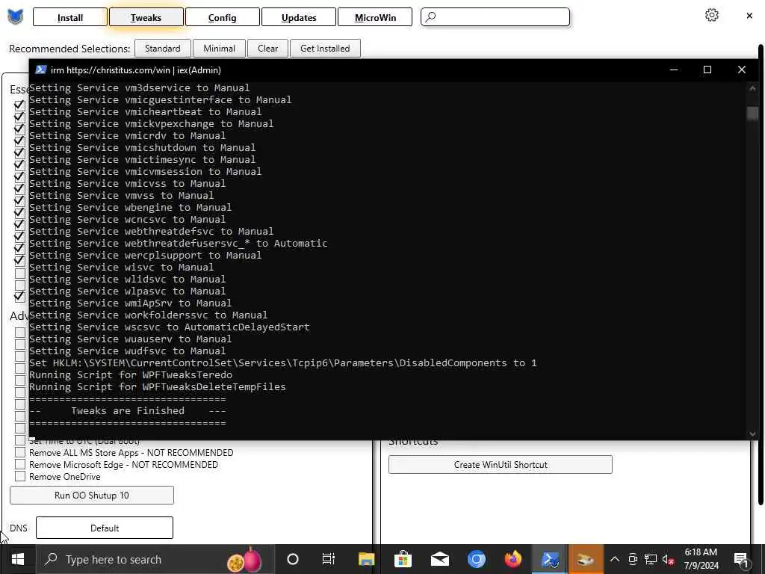Check the Remove OneDrive checkbox
The height and width of the screenshot is (574, 765).
20,476
